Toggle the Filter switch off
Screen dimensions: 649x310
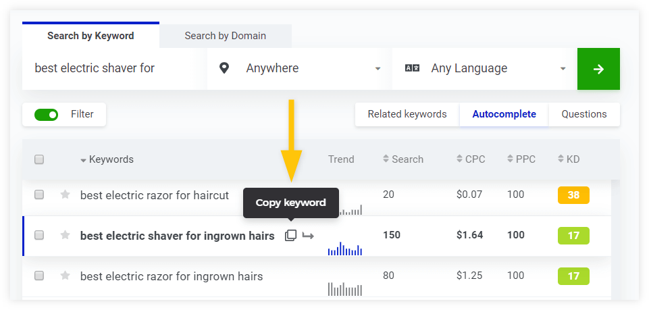tap(47, 115)
